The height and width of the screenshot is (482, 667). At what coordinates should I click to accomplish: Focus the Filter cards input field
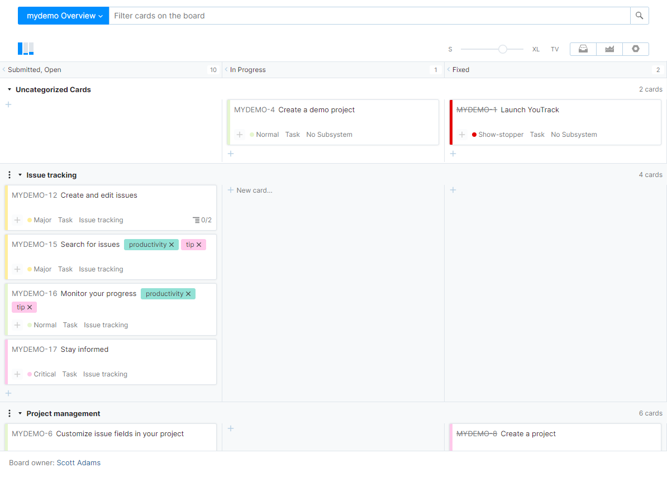point(369,16)
